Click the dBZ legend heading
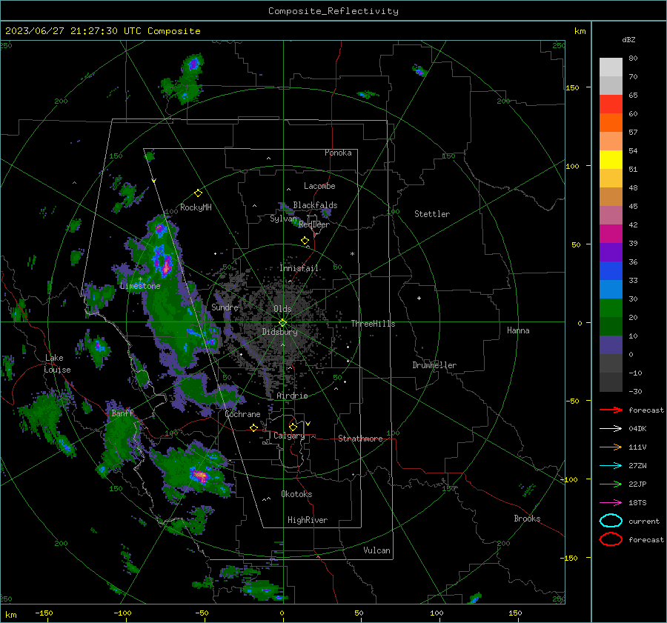 [x=628, y=39]
